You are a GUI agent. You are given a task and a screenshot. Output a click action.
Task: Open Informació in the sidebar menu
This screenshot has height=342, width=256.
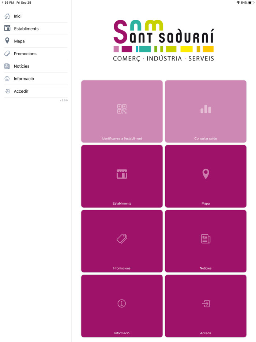[36, 79]
